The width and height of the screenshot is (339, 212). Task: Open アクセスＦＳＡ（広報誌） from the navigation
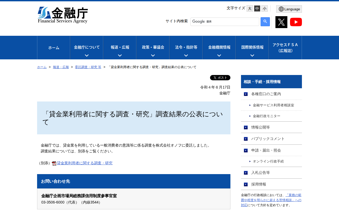285,47
